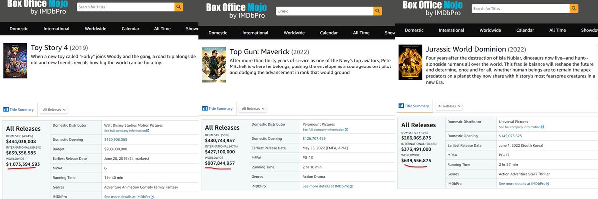The image size is (598, 199).
Task: Click Top Gun worldwide total $907,844,957
Action: tap(220, 164)
